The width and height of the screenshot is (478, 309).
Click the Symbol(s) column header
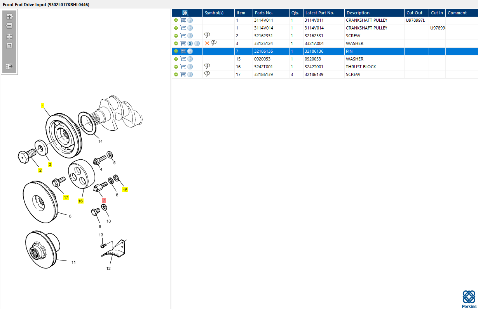[218, 13]
